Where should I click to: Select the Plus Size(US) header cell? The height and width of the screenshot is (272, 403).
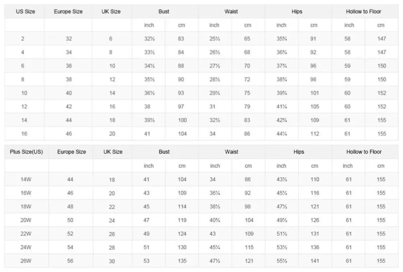(26, 152)
